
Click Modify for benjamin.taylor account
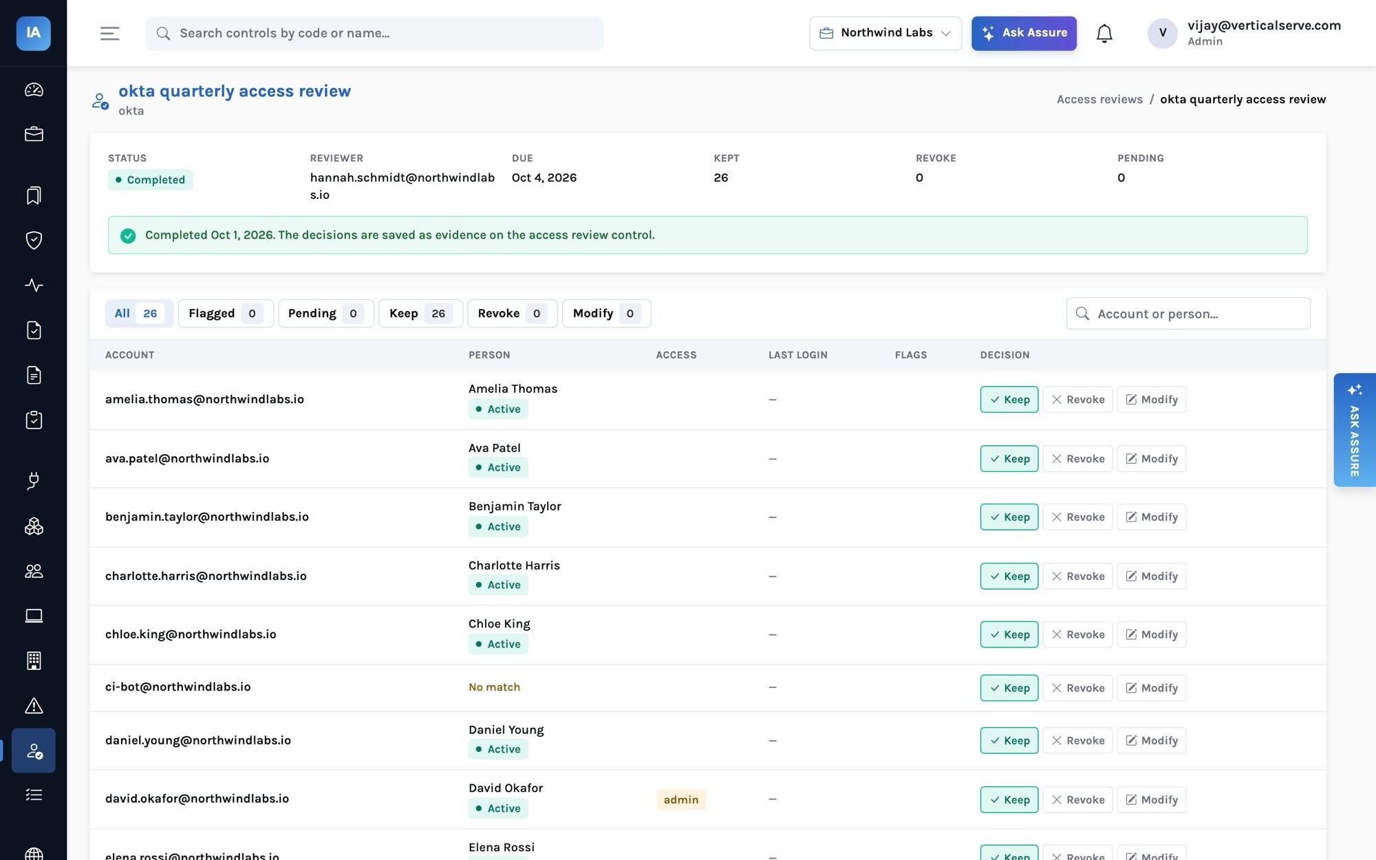click(x=1151, y=517)
